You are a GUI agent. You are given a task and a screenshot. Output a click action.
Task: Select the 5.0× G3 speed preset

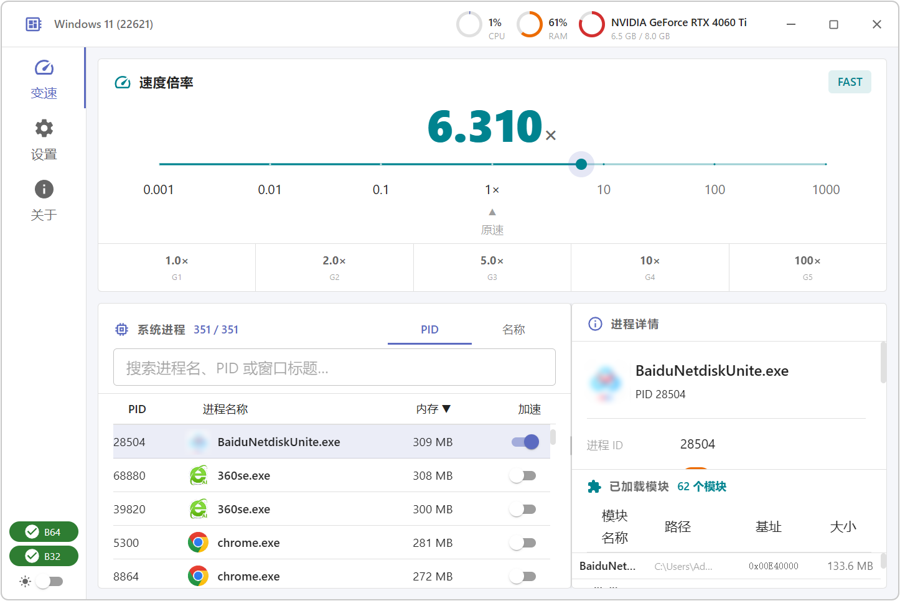point(492,268)
